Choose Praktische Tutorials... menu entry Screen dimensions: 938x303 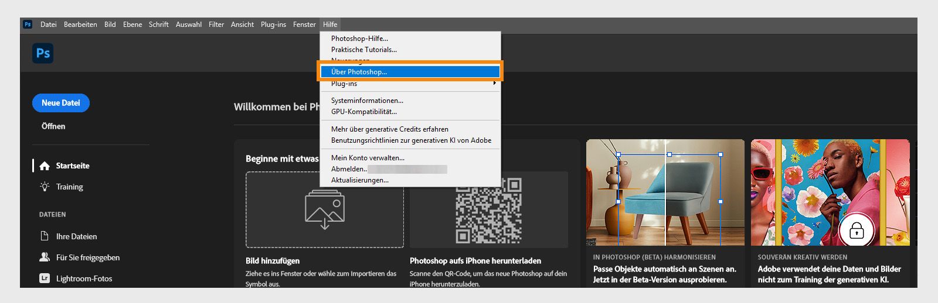(x=410, y=50)
